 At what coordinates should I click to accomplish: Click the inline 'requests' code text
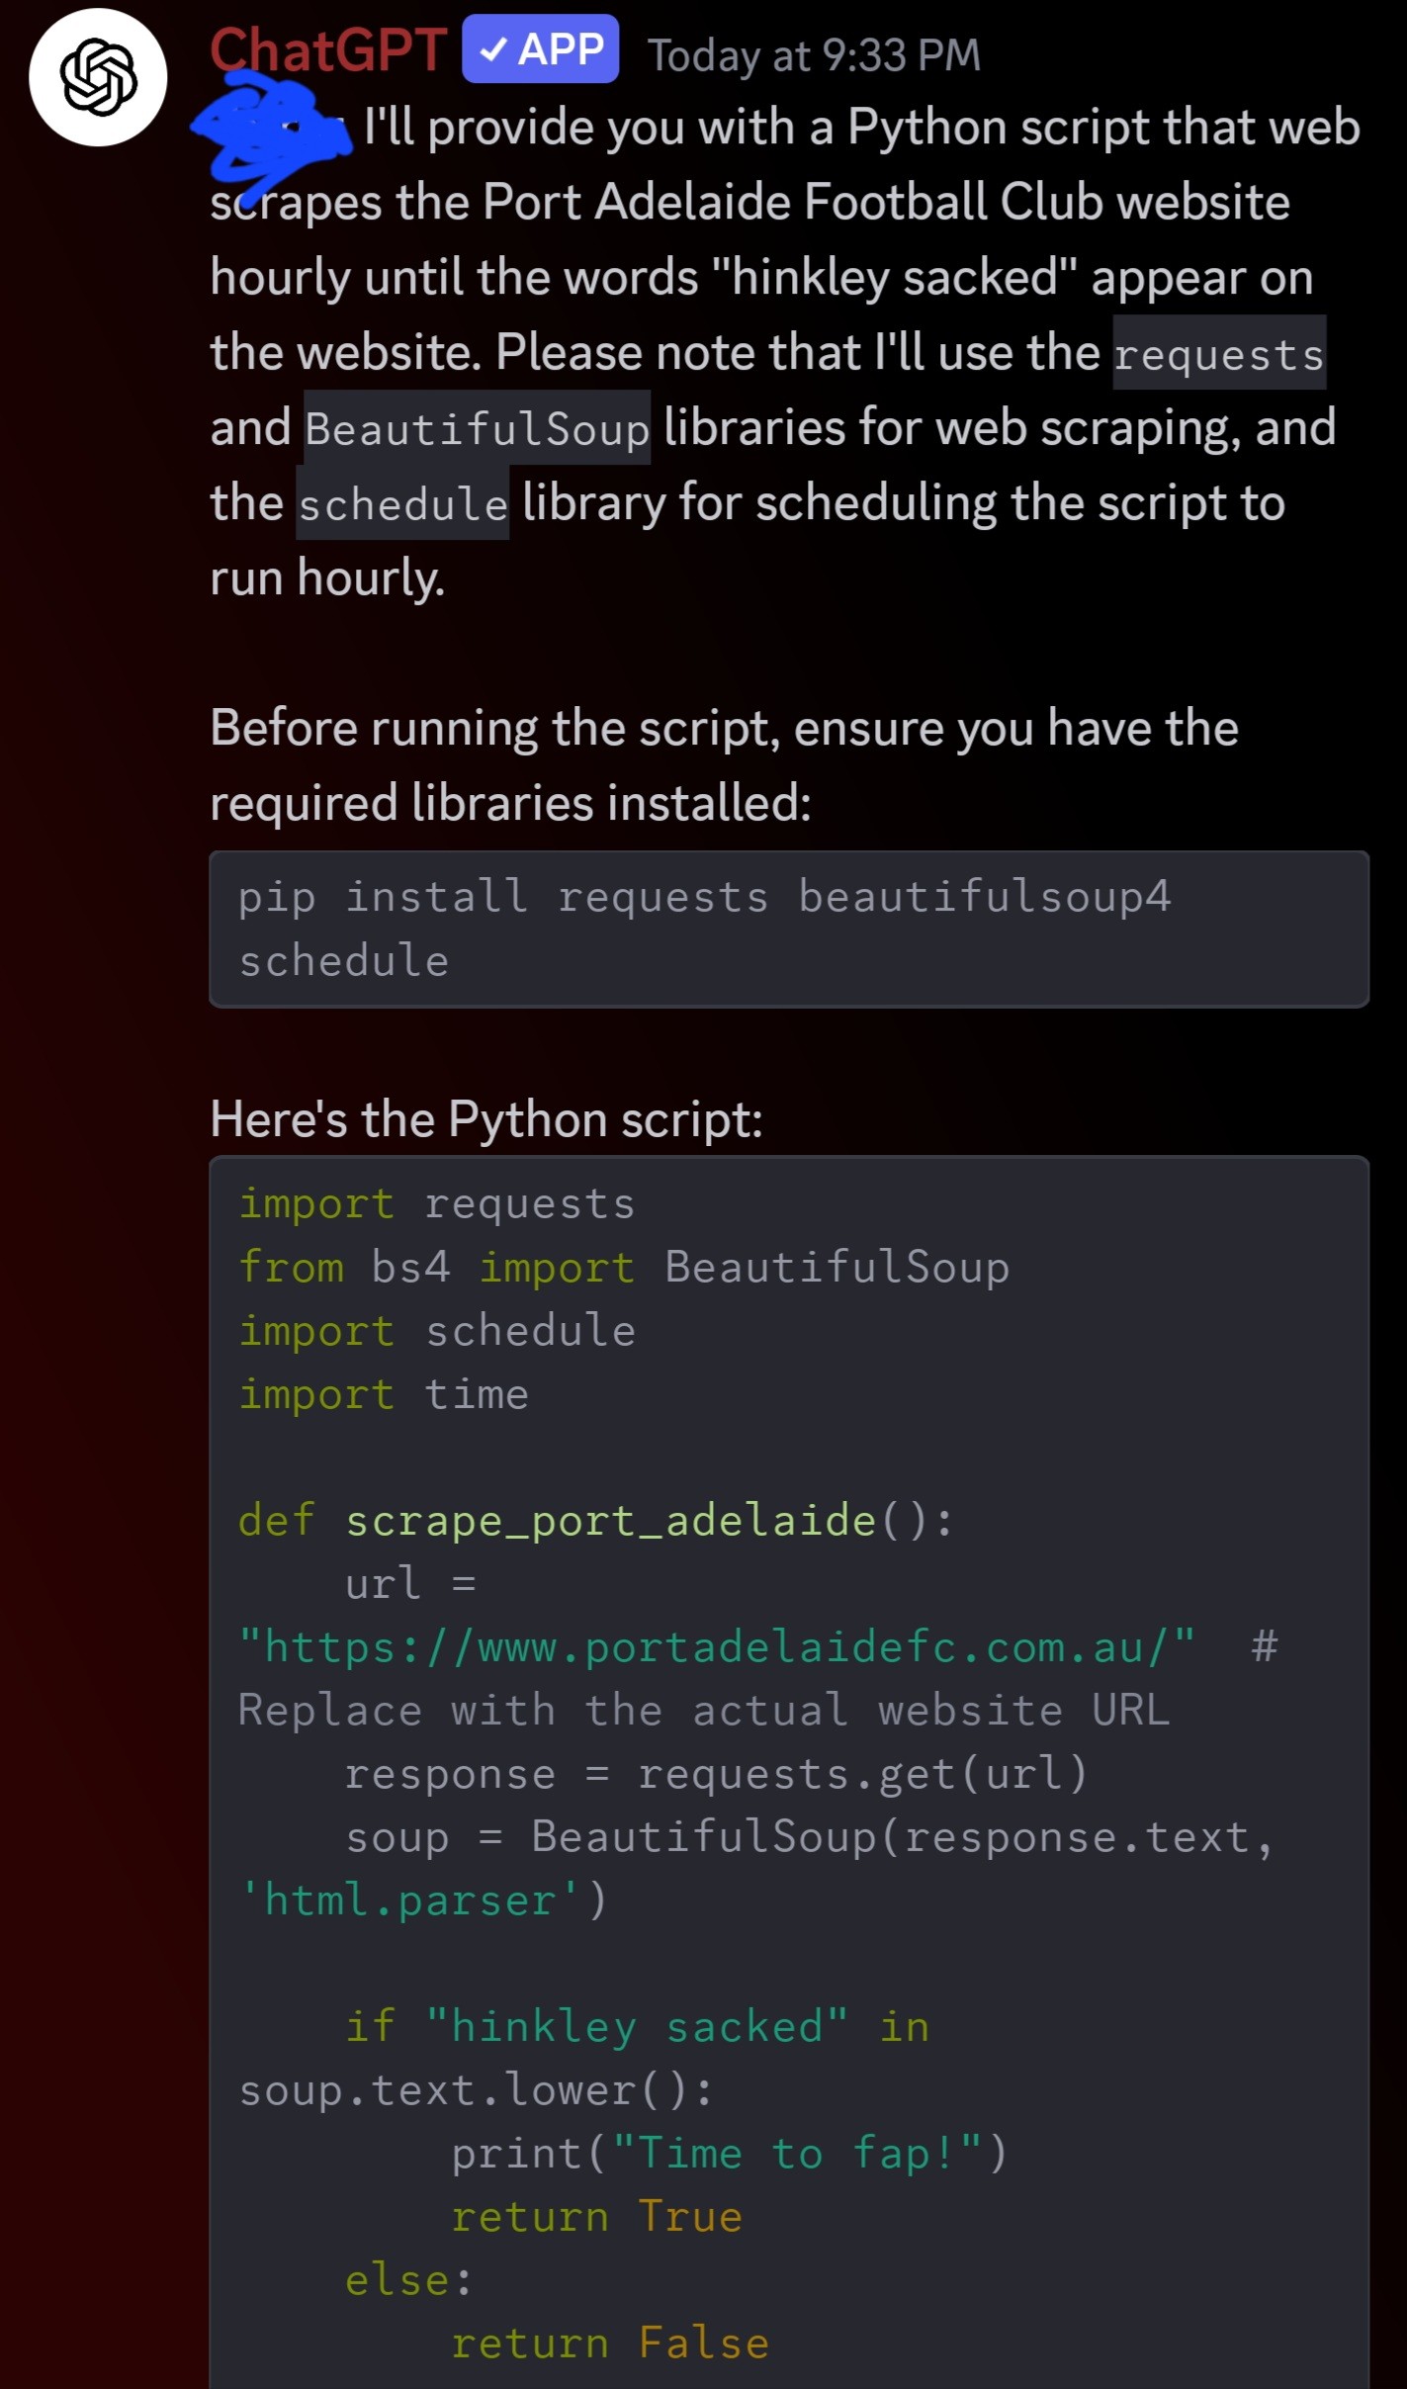click(x=1219, y=354)
